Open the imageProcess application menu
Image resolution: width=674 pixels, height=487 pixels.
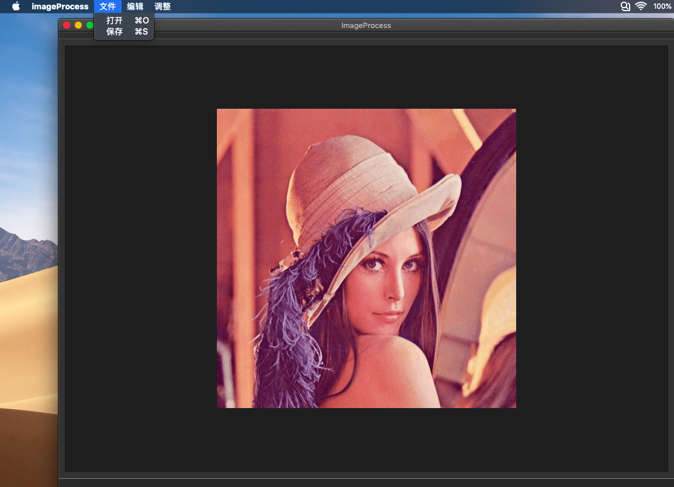pyautogui.click(x=60, y=6)
